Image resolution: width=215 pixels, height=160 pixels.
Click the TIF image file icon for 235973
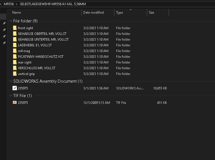coord(15,102)
